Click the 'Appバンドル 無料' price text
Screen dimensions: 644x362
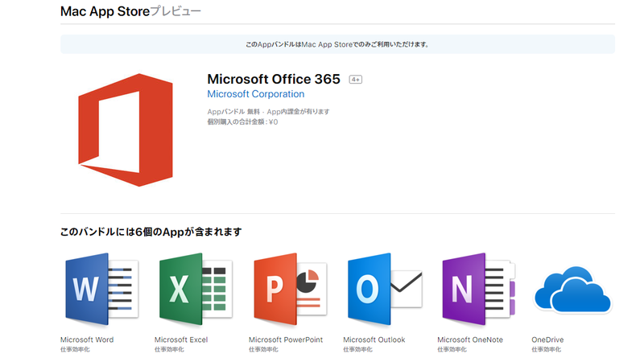pyautogui.click(x=233, y=112)
